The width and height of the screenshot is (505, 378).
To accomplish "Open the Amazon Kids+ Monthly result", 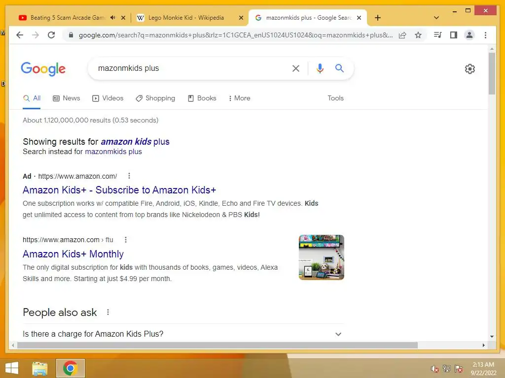I will (x=73, y=254).
